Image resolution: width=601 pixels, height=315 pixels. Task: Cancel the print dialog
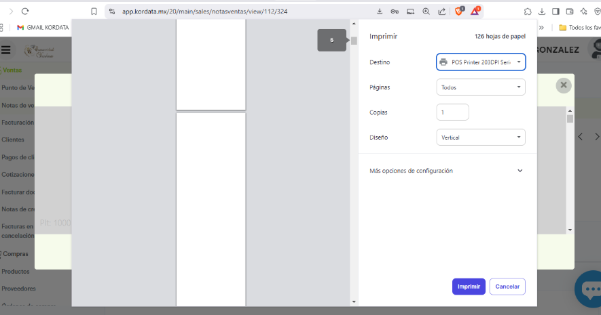point(507,287)
